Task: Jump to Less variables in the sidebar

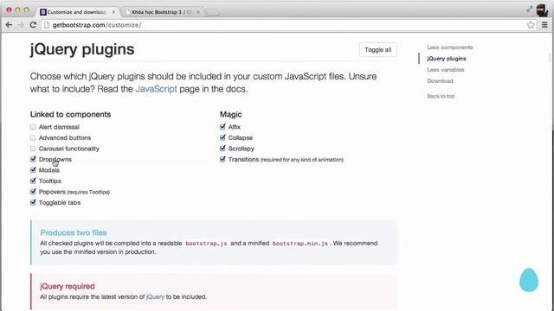Action: pyautogui.click(x=445, y=70)
